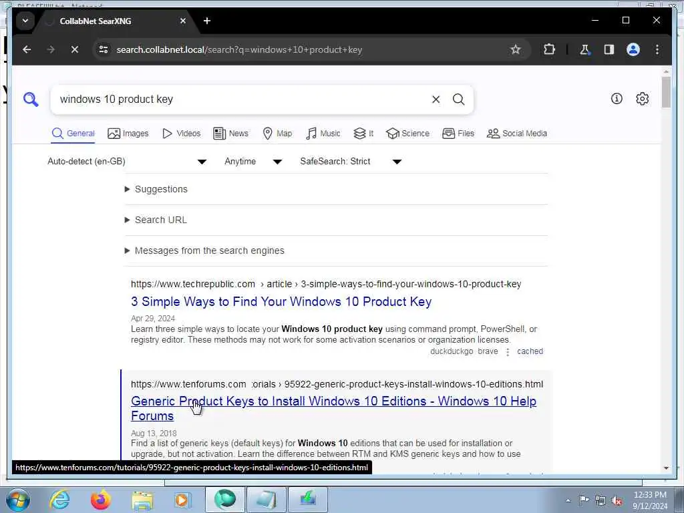Click the address bar URL text
Image resolution: width=684 pixels, height=513 pixels.
click(x=239, y=49)
